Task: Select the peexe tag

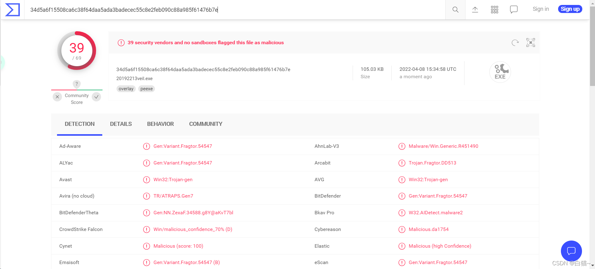Action: (x=147, y=89)
